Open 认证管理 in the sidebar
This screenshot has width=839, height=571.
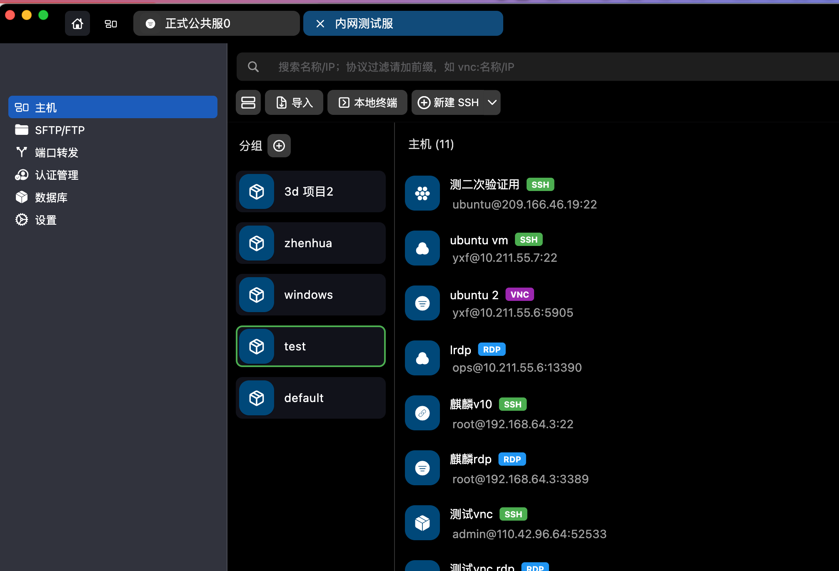pos(57,175)
